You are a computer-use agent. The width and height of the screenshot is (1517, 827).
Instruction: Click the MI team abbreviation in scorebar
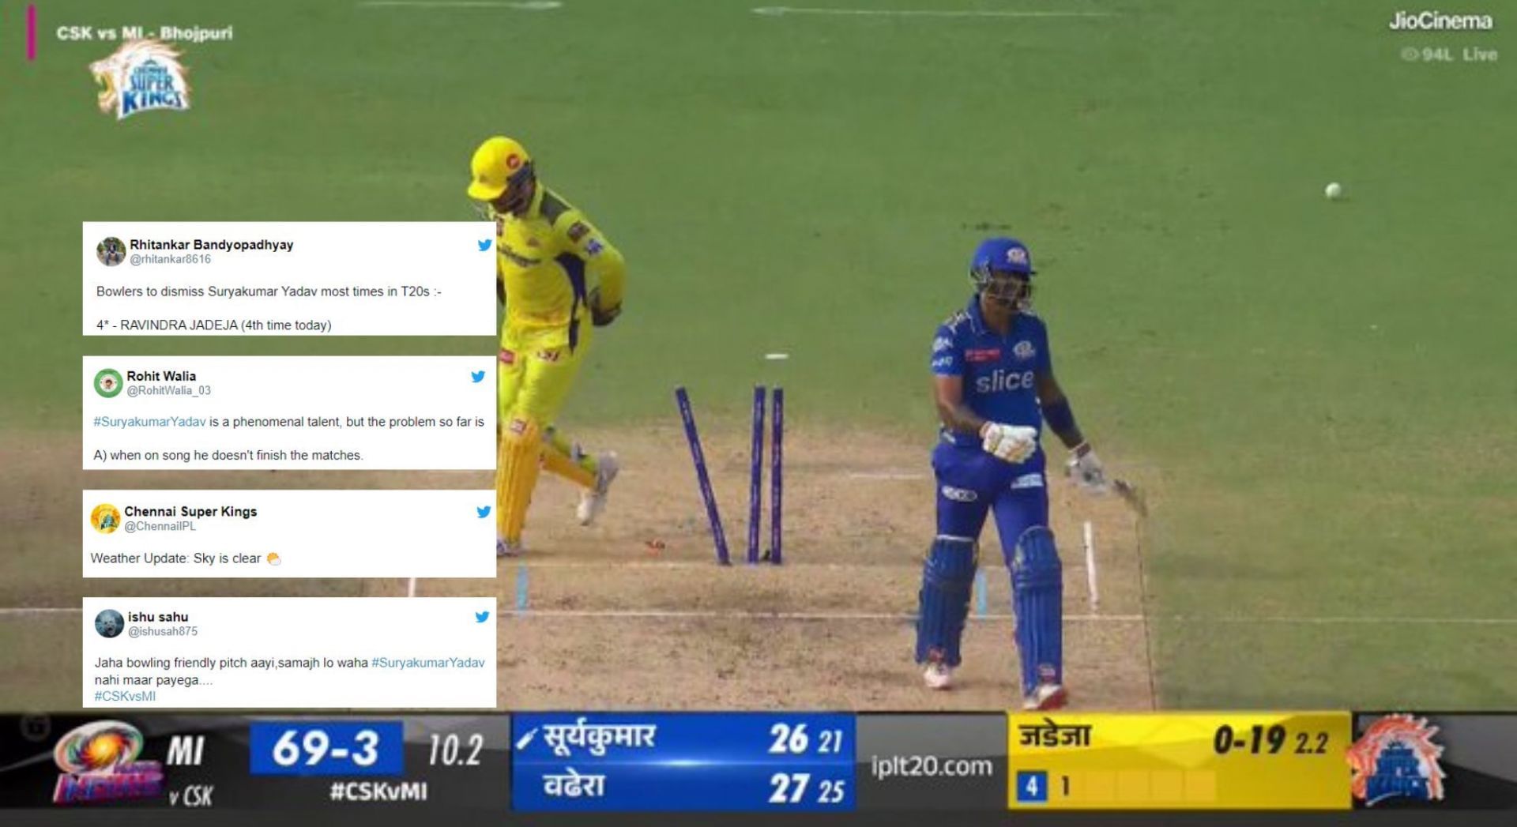click(x=186, y=750)
